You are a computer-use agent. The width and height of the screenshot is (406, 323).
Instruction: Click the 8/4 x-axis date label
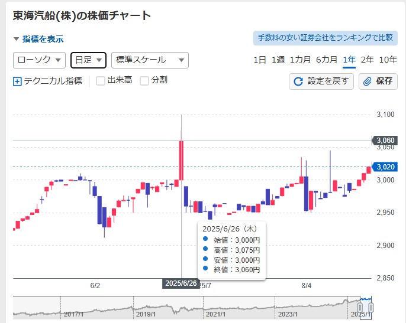[x=307, y=286]
